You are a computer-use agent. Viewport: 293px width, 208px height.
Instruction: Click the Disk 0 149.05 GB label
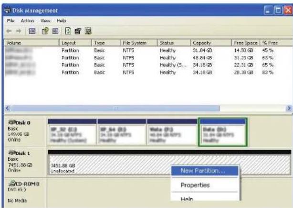click(x=18, y=134)
